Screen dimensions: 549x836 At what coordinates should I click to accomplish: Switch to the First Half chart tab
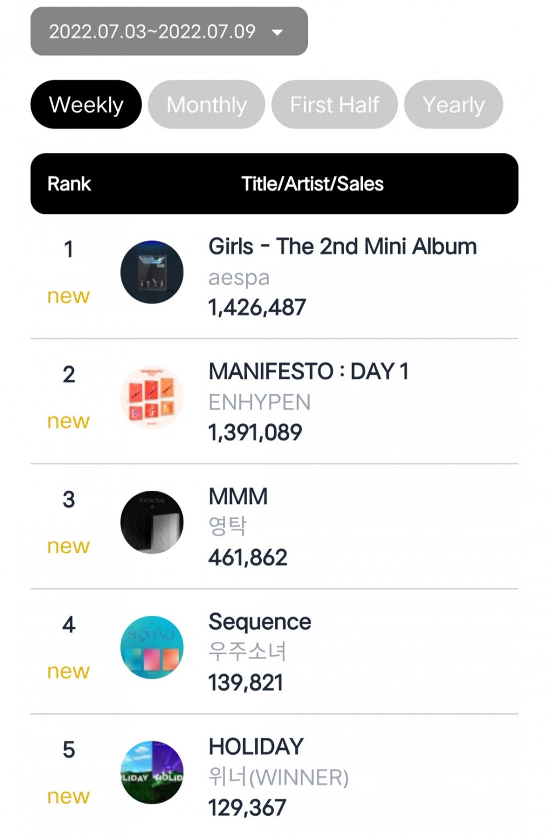(335, 104)
